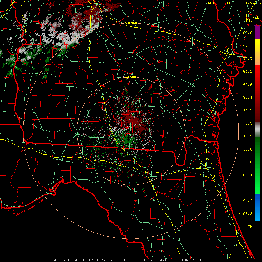Select the 107.8 velocity scale value
Image resolution: width=262 pixels, height=262 pixels.
pyautogui.click(x=247, y=33)
